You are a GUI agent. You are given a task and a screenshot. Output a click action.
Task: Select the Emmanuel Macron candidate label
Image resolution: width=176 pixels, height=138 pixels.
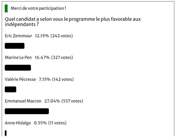(x=23, y=101)
